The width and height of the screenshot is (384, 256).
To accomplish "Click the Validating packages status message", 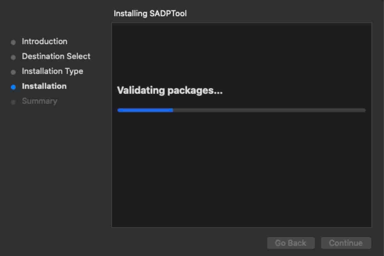I will tap(170, 90).
